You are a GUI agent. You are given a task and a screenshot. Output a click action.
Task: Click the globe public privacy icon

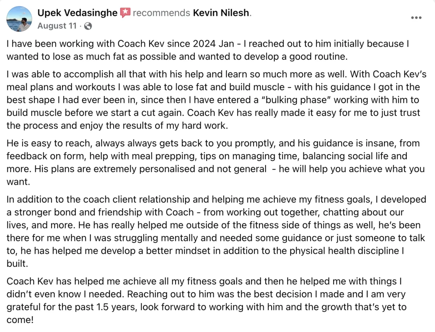88,26
